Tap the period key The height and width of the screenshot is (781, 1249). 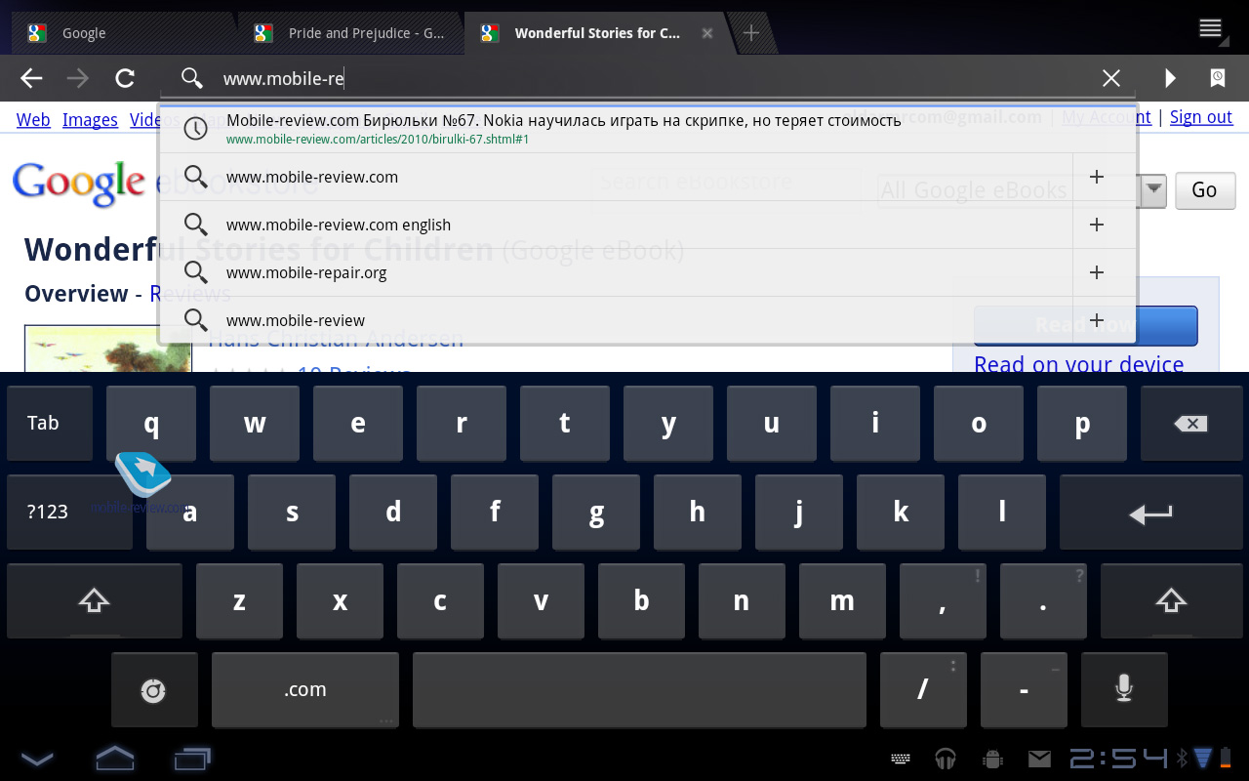click(1043, 601)
